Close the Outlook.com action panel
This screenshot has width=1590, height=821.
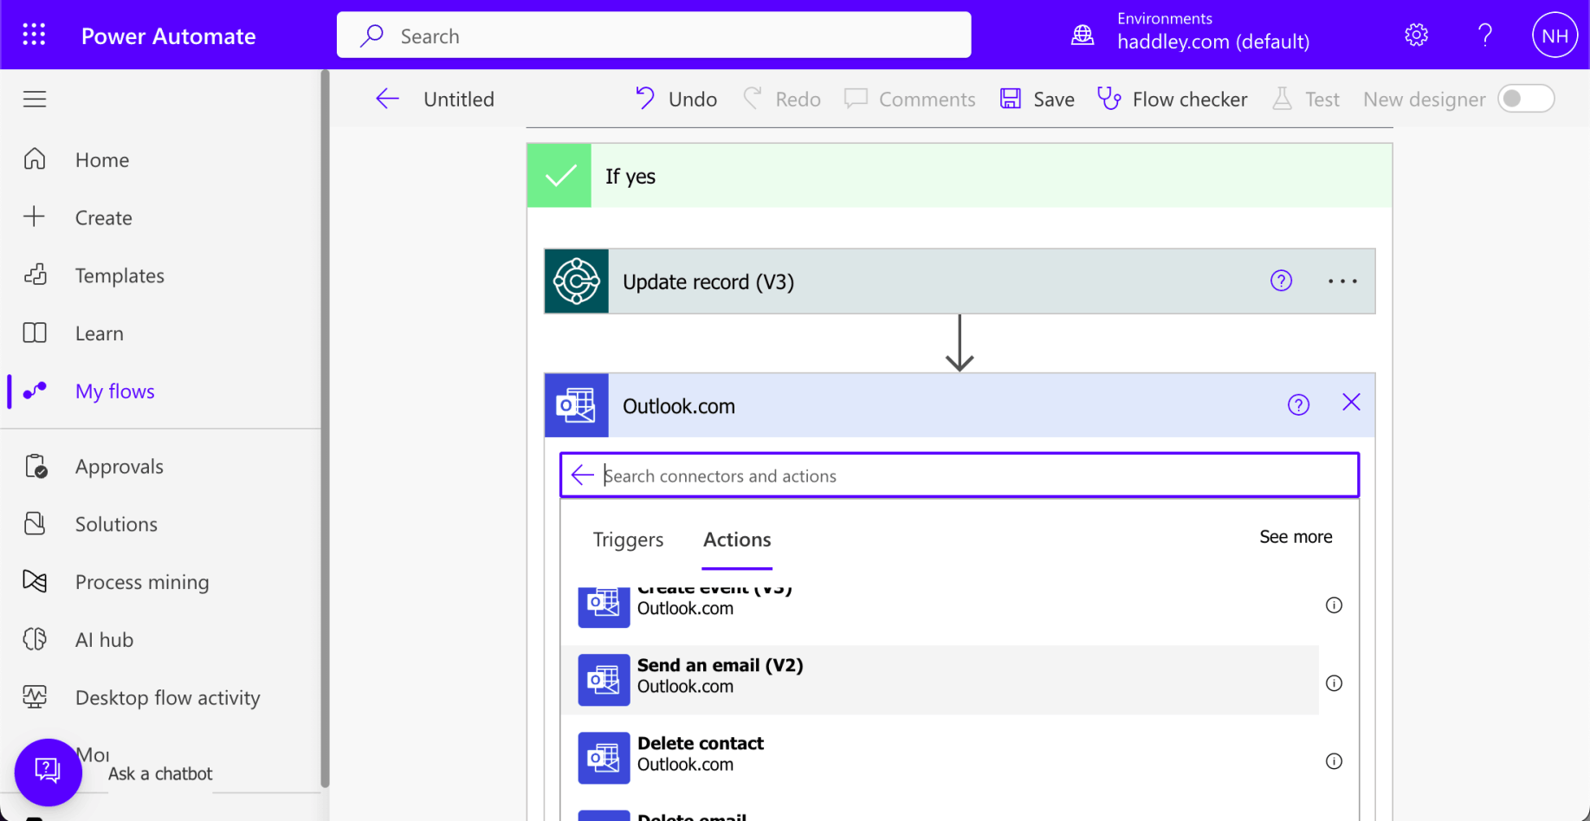tap(1350, 403)
